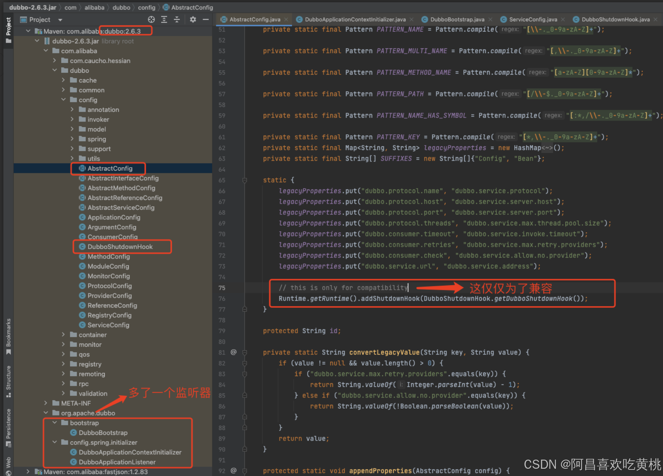Close the AbstractConfig.java tab

pyautogui.click(x=286, y=19)
